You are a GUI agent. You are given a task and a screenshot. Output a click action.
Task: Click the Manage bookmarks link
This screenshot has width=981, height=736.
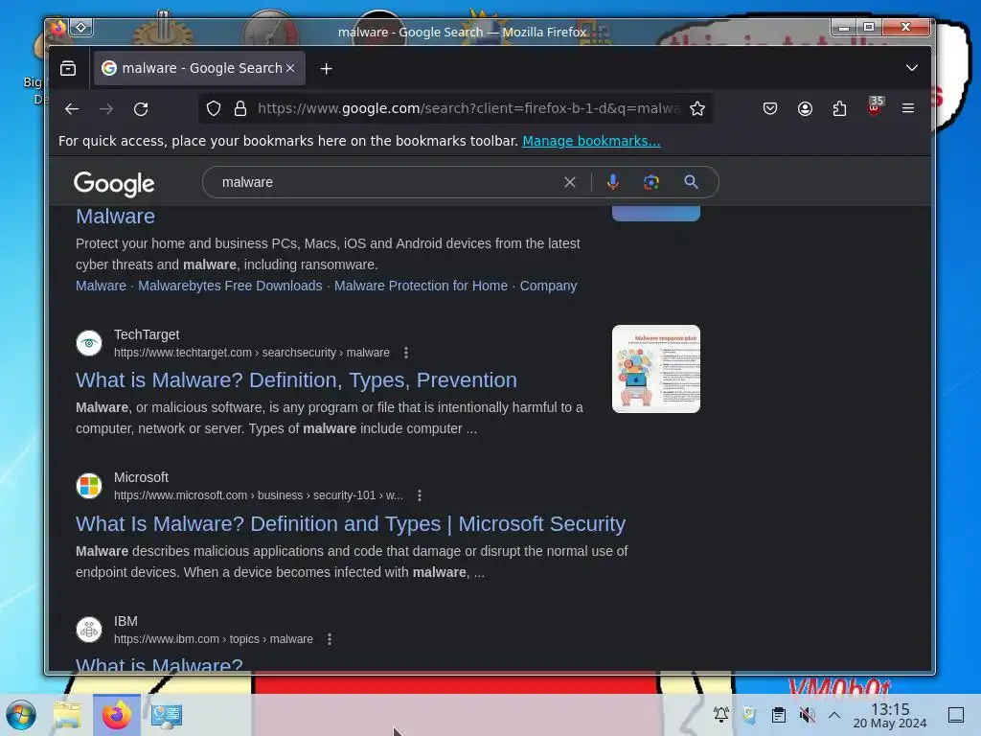[x=591, y=142]
